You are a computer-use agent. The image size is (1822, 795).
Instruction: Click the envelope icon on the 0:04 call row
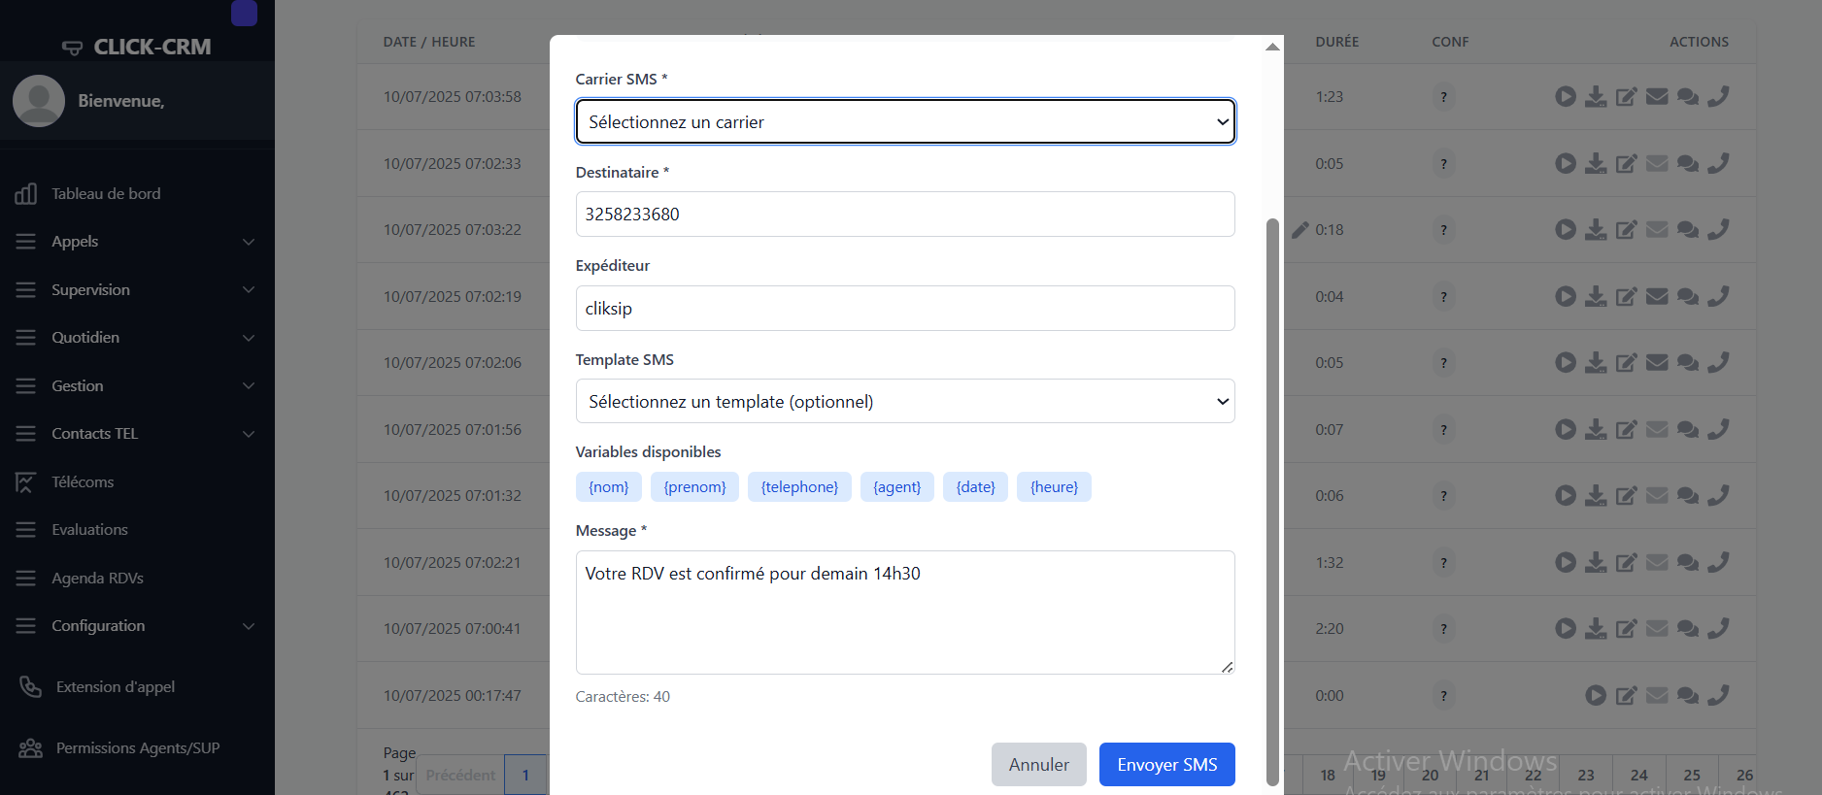pyautogui.click(x=1657, y=297)
